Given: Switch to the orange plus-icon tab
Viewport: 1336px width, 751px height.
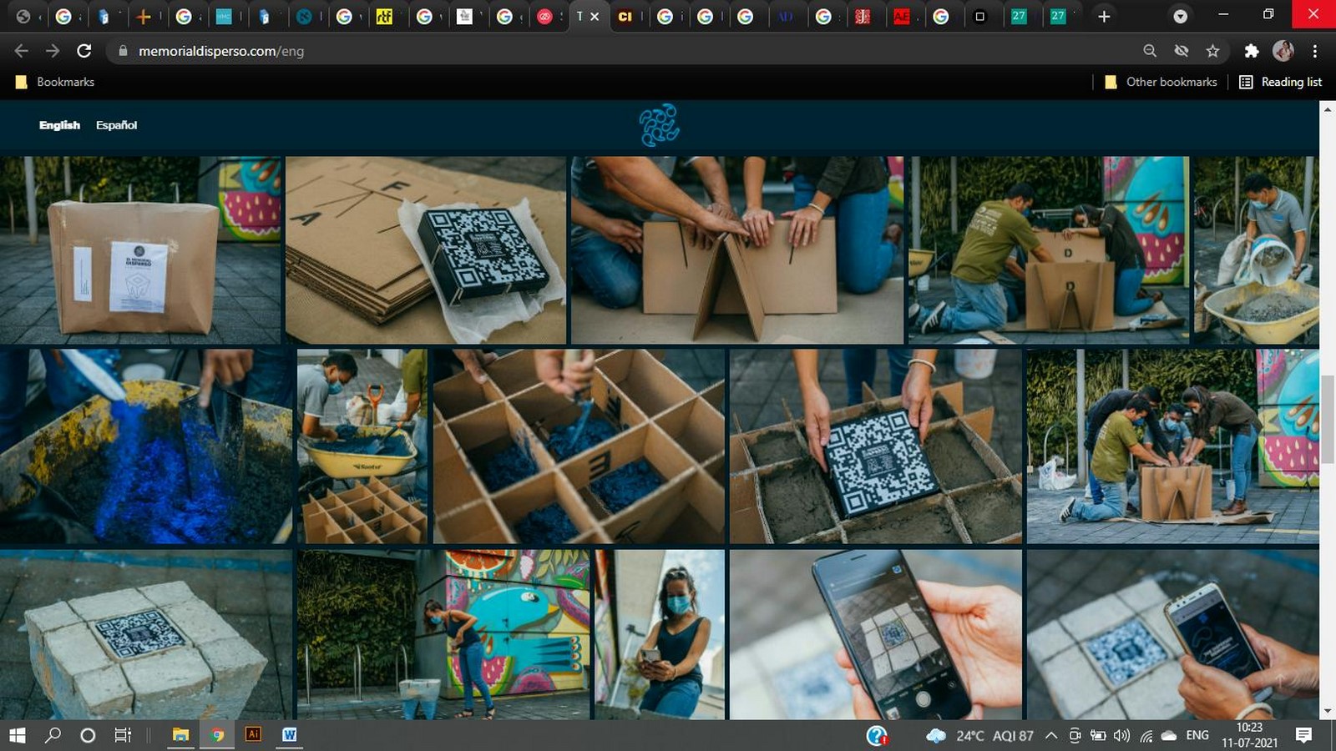Looking at the screenshot, I should pyautogui.click(x=144, y=16).
